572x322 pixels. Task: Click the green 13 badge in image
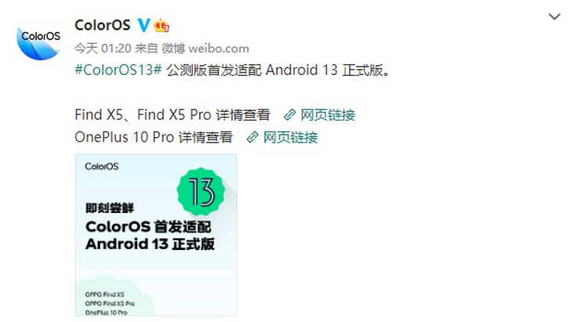201,191
